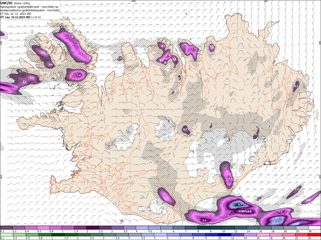The height and width of the screenshot is (240, 321).
Task: Choose the grey-teal 16–18 snow scale swatch
Action: (265, 228)
